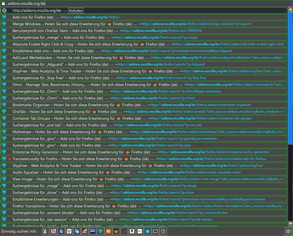The width and height of the screenshot is (293, 236).
Task: Open the Enterprise Policy Generator suggestion
Action: [x=112, y=152]
